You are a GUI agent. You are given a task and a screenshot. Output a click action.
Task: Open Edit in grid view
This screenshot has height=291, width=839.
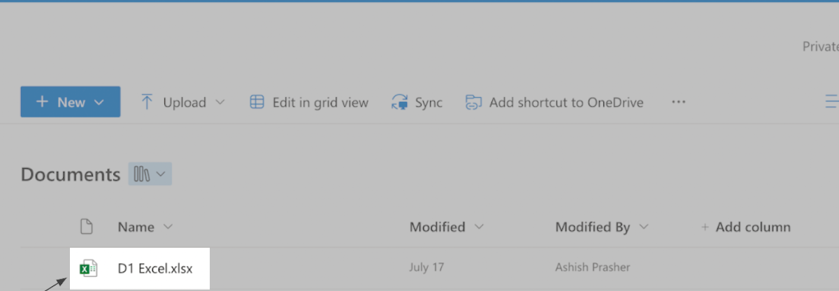point(320,103)
